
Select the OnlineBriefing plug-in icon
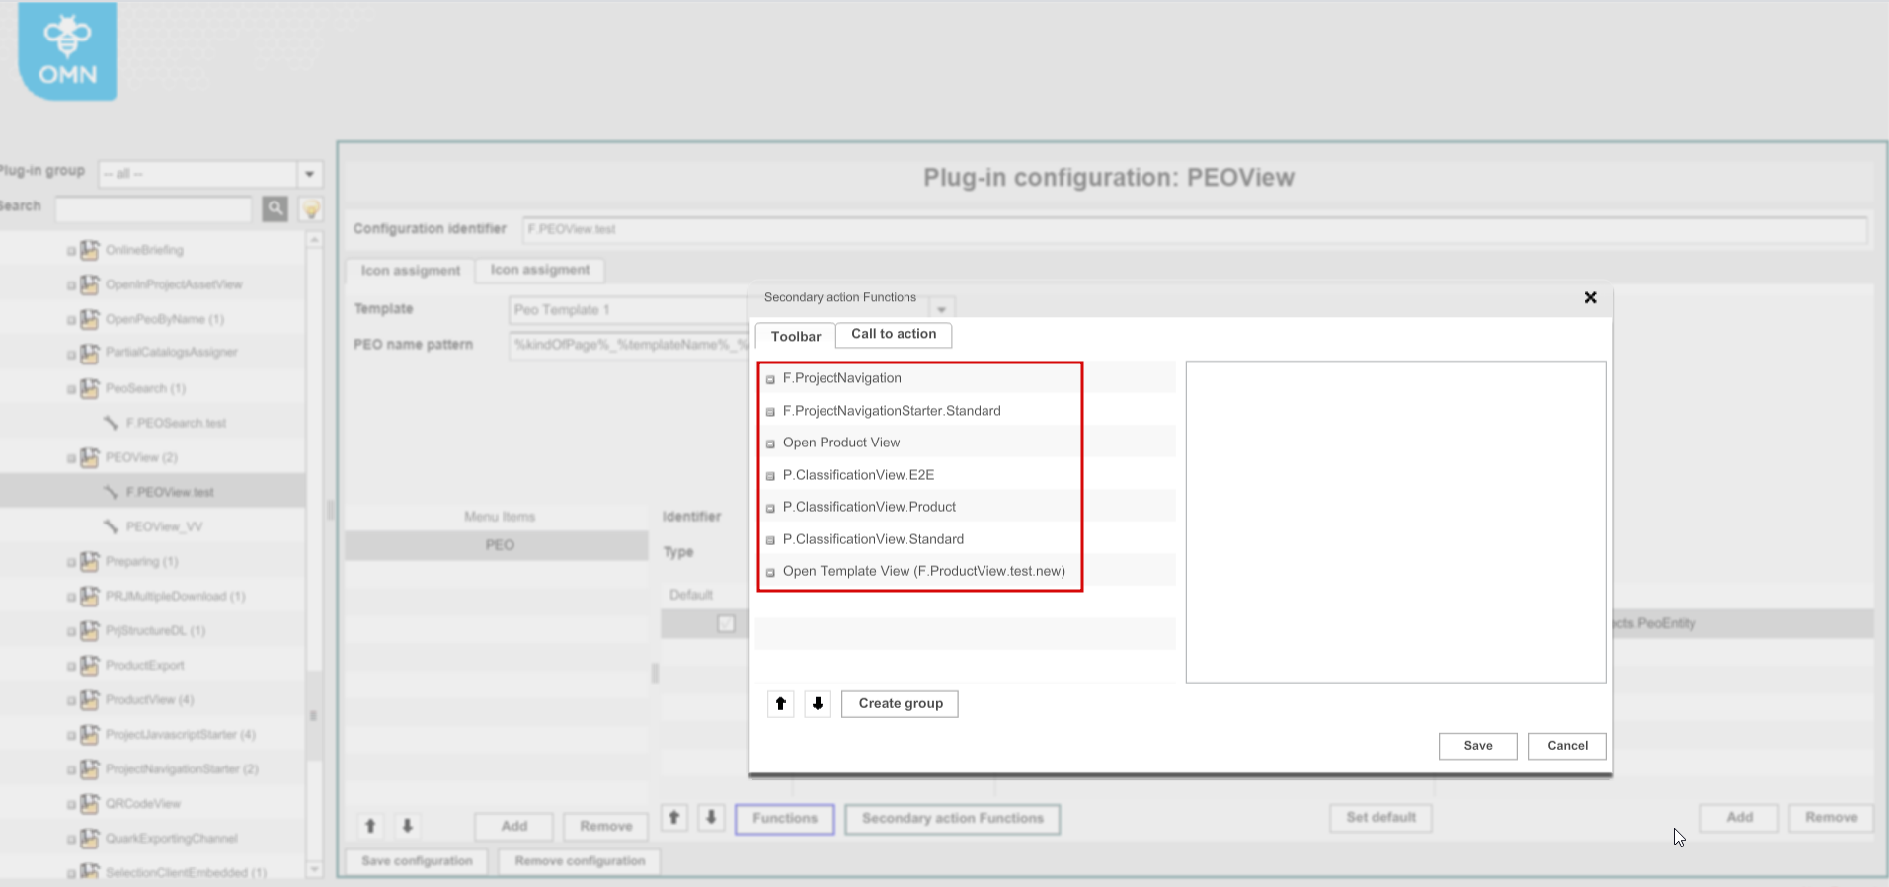[90, 250]
